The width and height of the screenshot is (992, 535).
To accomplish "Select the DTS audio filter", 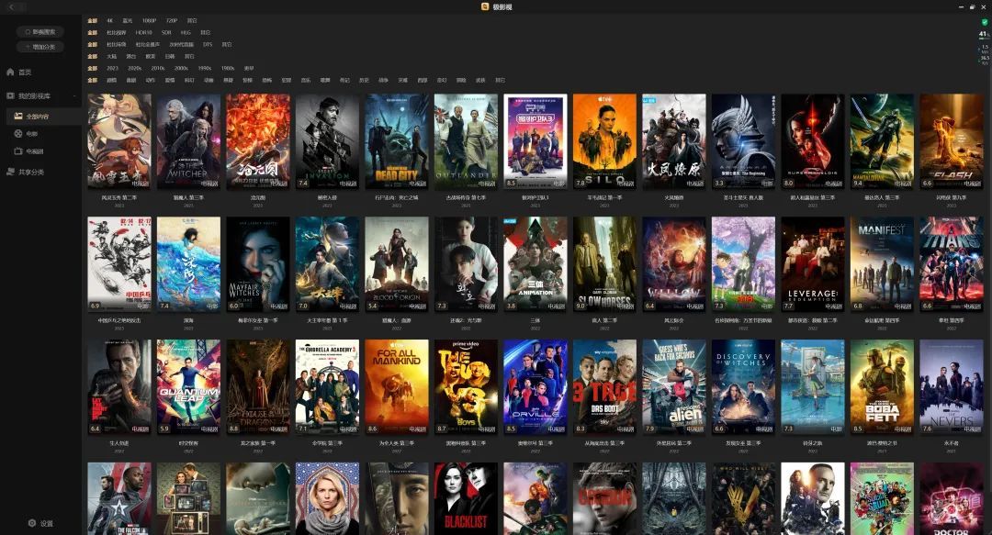I will tap(208, 45).
